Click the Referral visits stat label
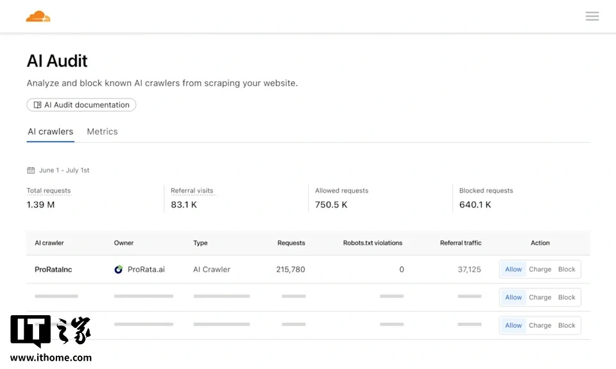The image size is (616, 369). pos(192,191)
